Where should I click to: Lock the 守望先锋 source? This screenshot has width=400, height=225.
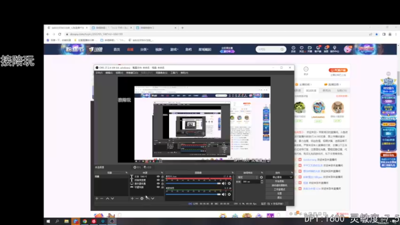coord(162,187)
